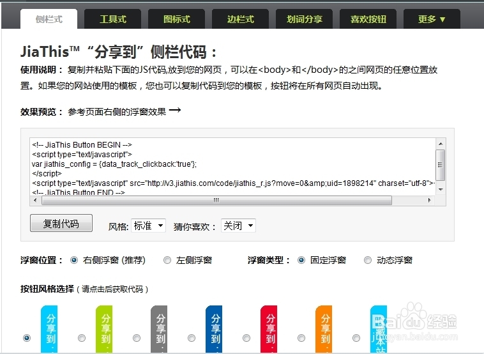This screenshot has height=354, width=484.
Task: Select the red share button style radio
Action: coord(246,338)
